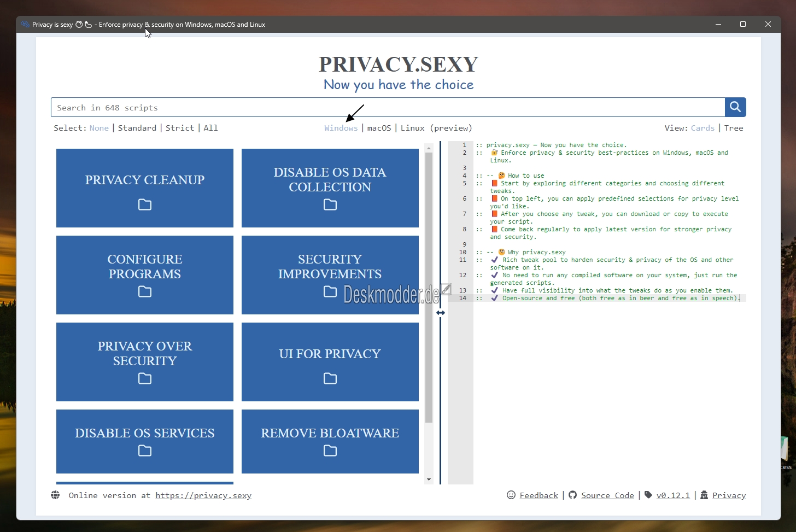This screenshot has height=532, width=796.
Task: Expand the Configure Programs category card
Action: click(145, 275)
